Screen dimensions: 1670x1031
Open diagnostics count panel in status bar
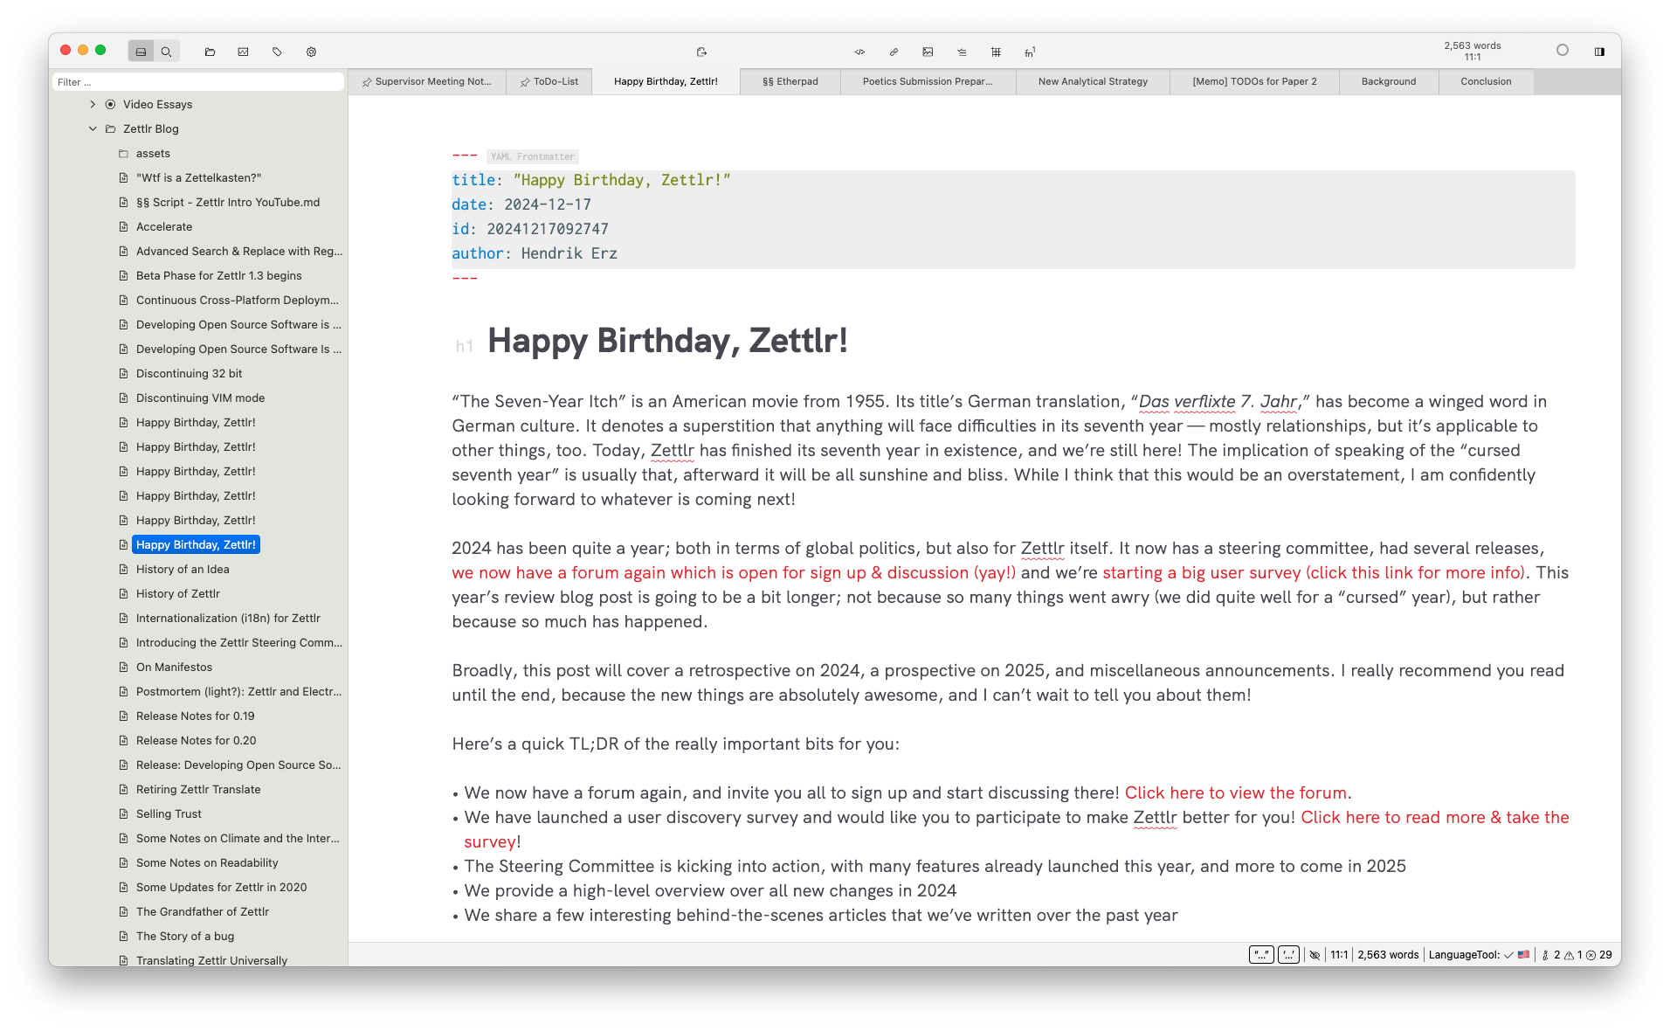(1577, 955)
